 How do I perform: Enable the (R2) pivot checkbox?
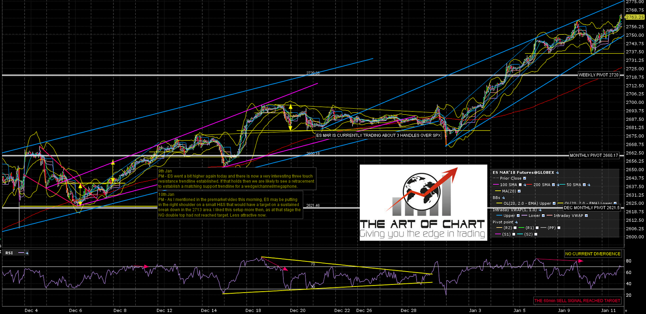(515, 228)
